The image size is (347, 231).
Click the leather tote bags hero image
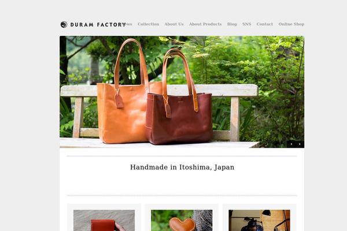click(x=182, y=92)
